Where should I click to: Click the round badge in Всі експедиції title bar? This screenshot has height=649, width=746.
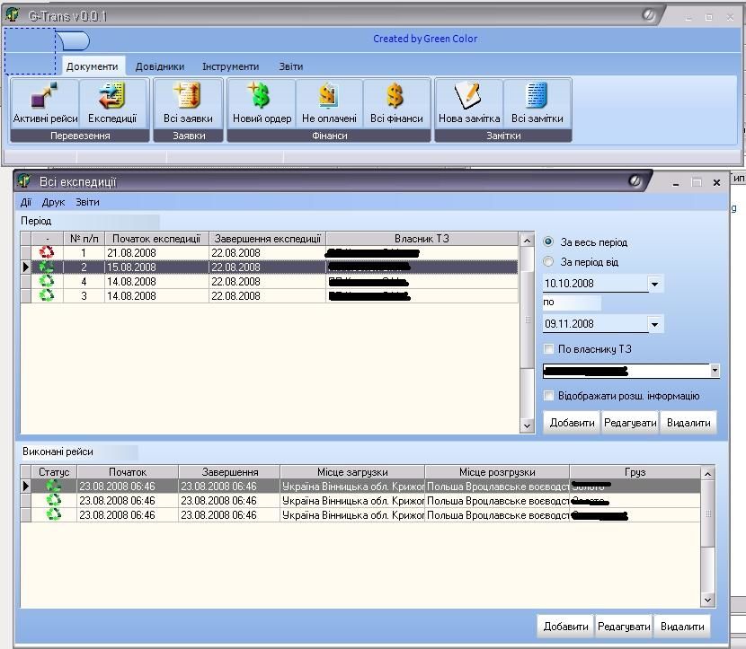[635, 181]
